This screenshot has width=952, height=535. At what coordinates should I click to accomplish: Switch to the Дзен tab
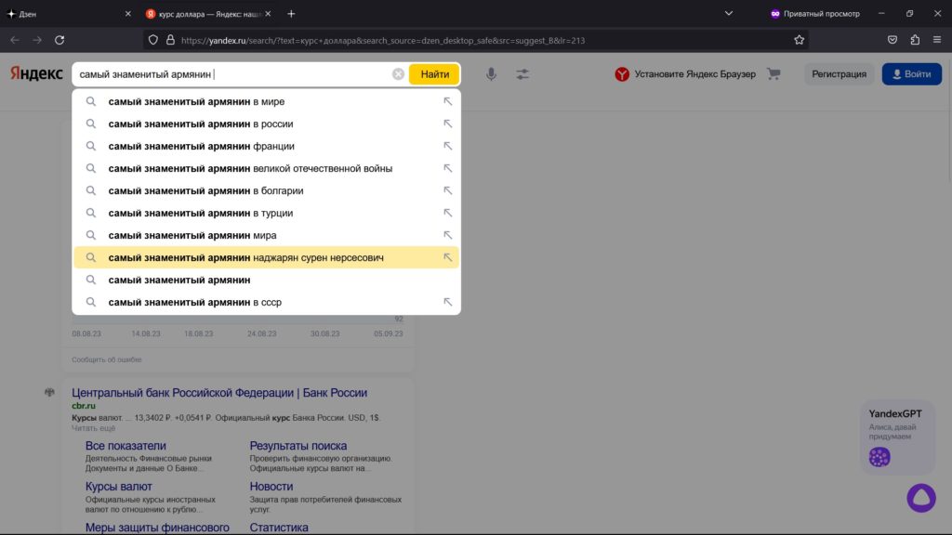click(x=68, y=13)
